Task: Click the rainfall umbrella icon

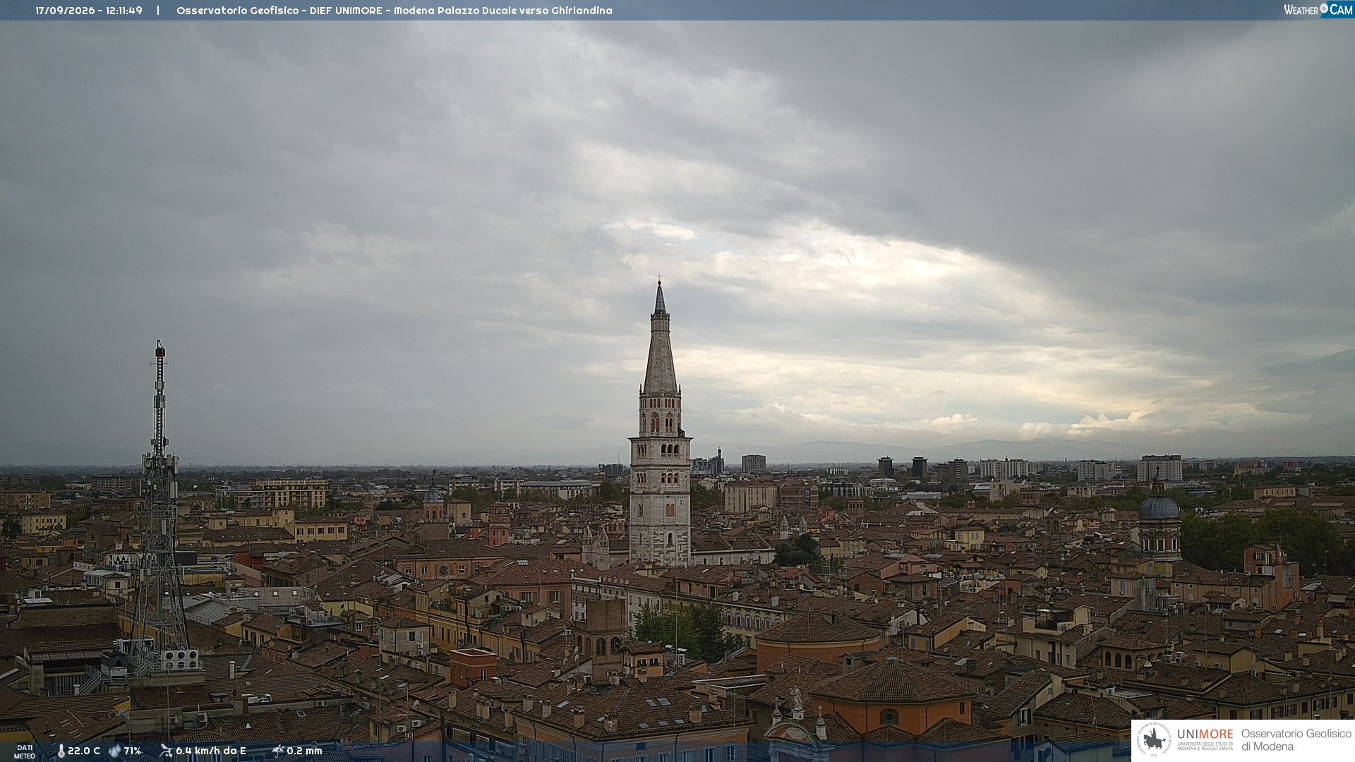Action: point(278,751)
